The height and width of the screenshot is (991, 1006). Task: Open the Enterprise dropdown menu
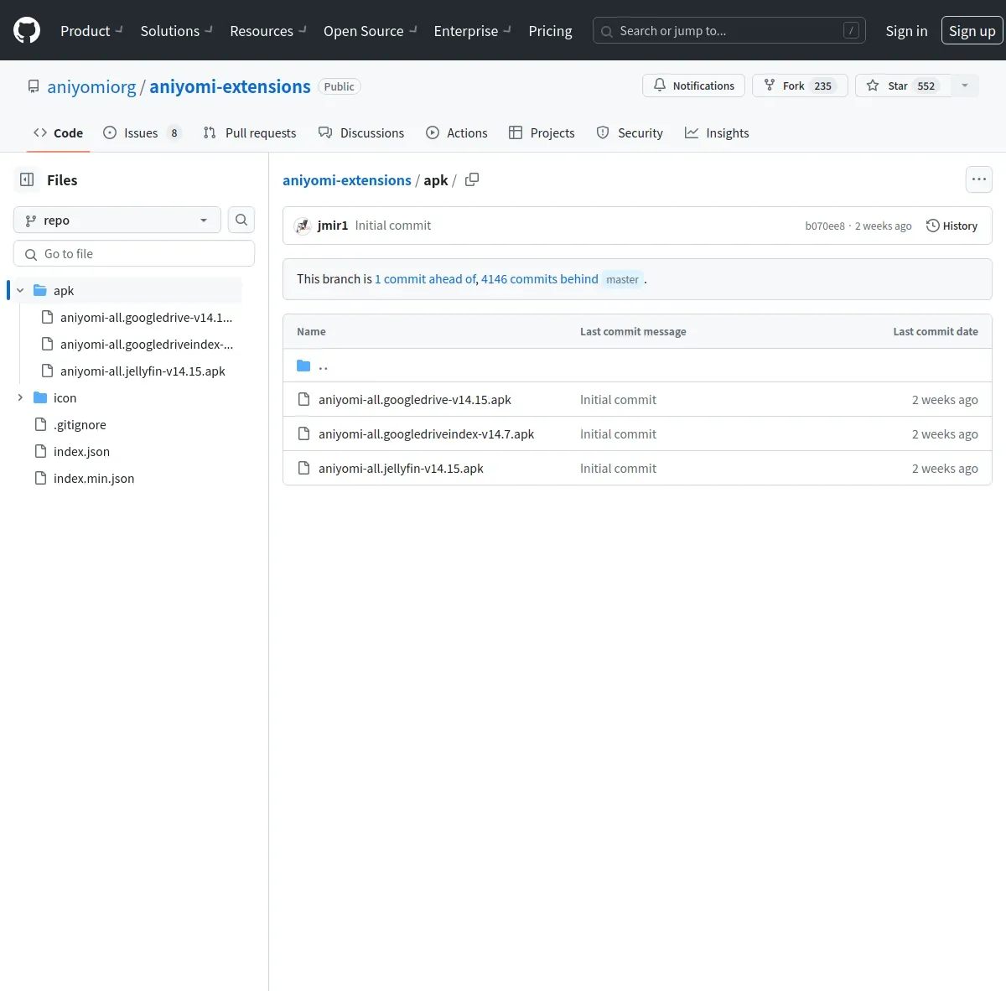[473, 31]
